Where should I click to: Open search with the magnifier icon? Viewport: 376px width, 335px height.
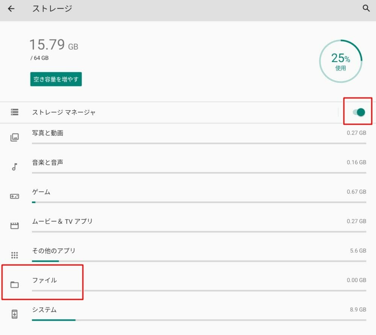(366, 9)
